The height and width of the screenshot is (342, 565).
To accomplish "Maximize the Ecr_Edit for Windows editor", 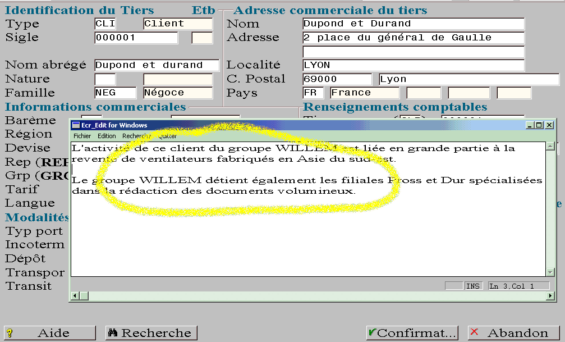I will [x=539, y=125].
